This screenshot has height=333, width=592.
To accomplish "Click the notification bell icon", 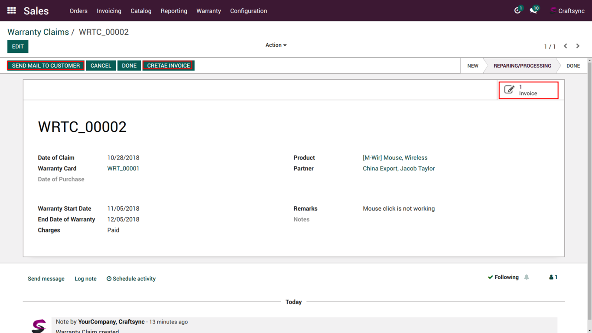I will pyautogui.click(x=527, y=277).
